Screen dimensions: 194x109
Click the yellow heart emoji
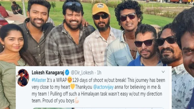tap(73, 87)
